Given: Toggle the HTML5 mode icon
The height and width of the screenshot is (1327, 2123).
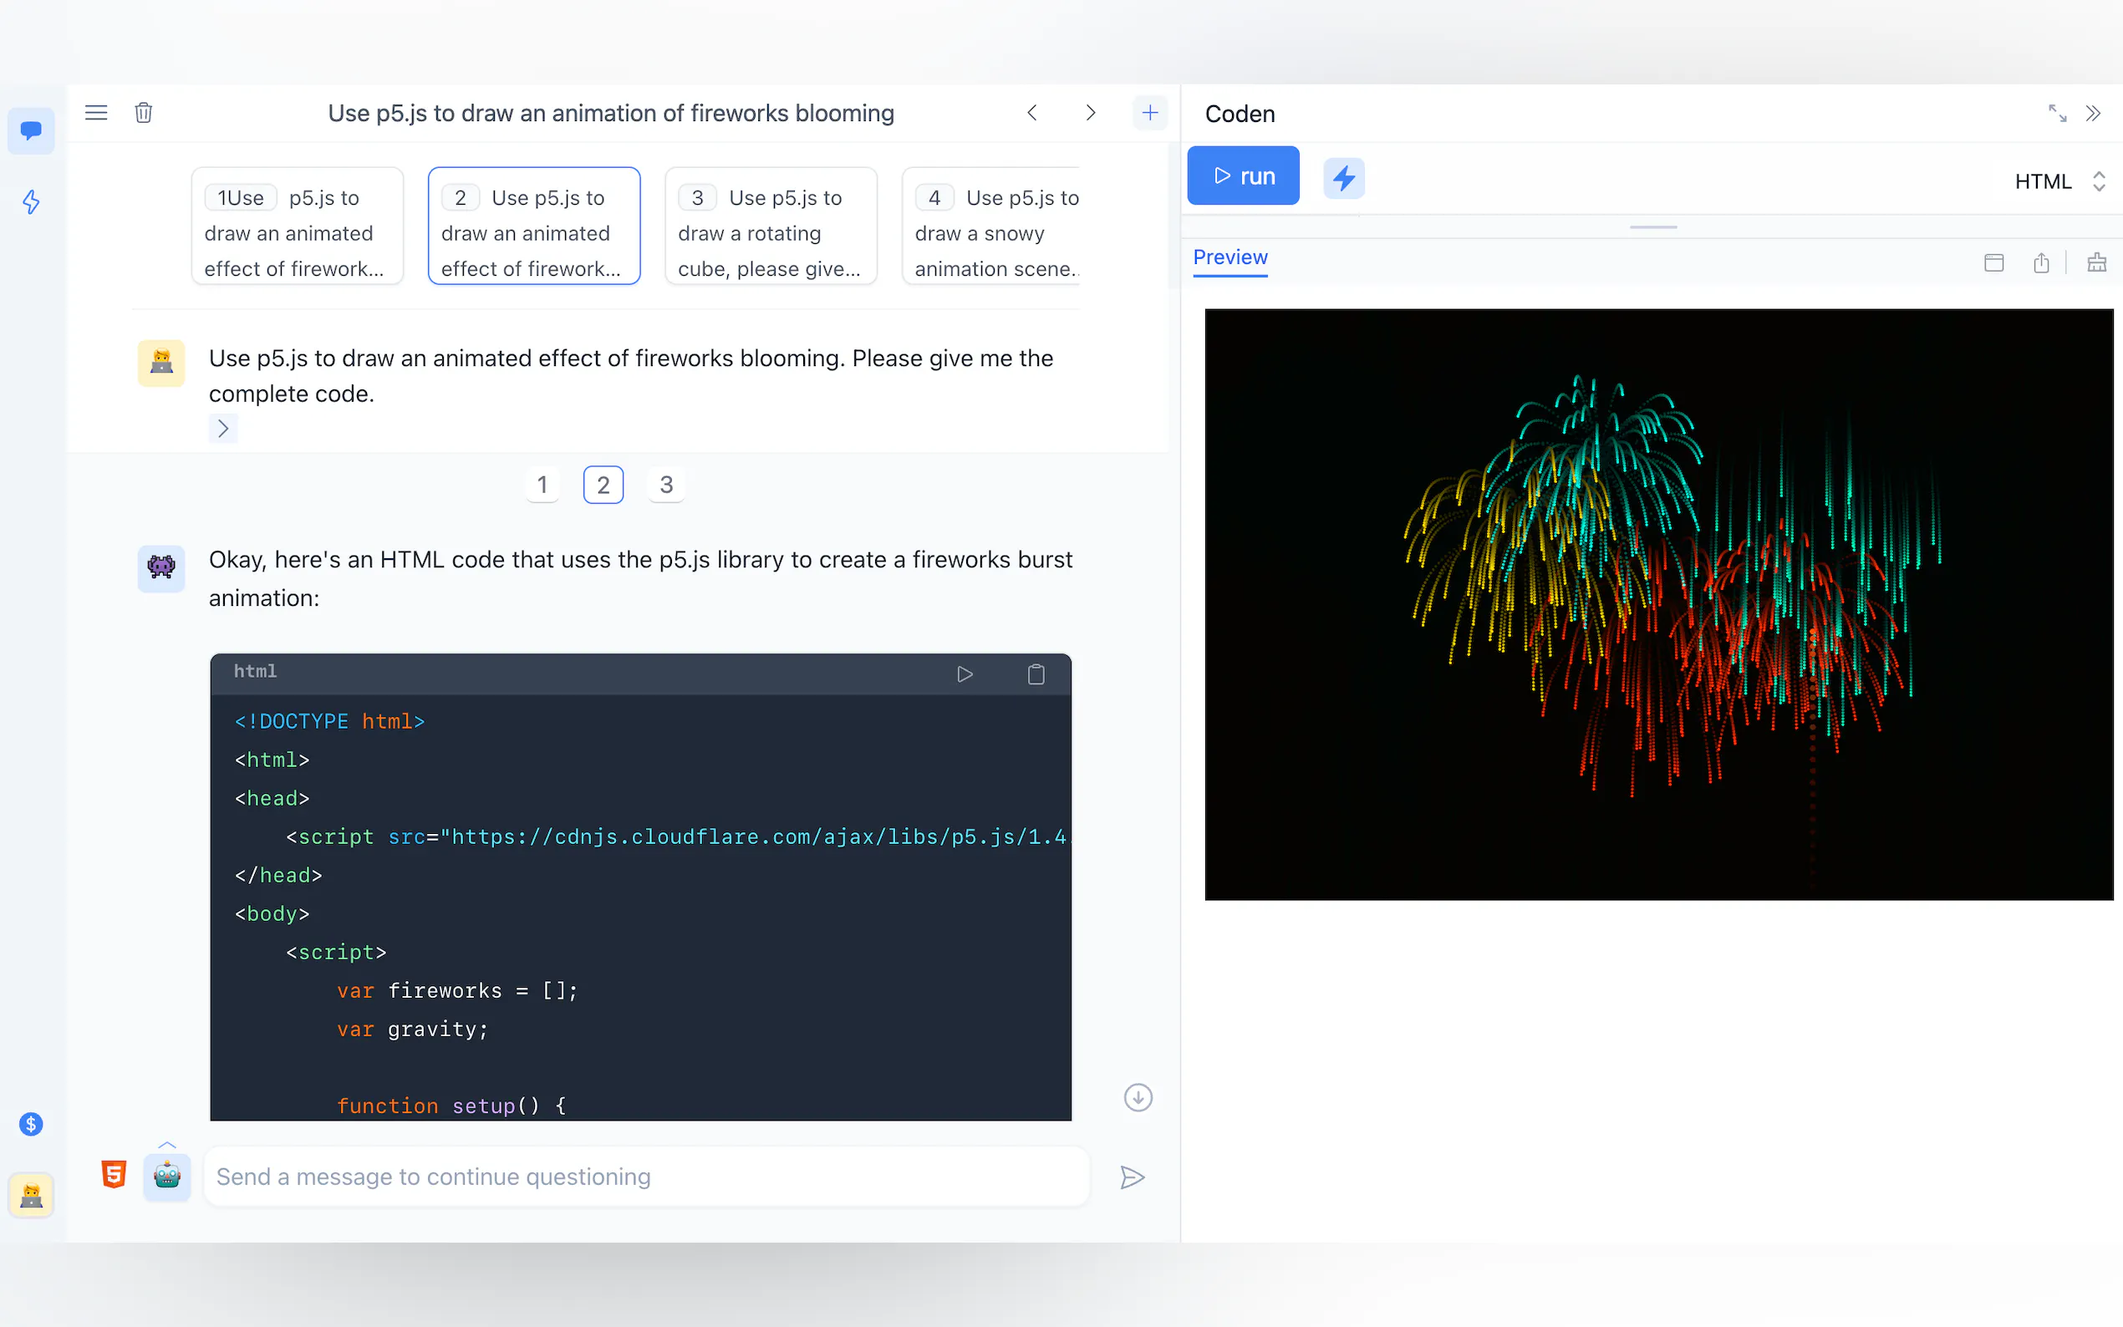Looking at the screenshot, I should click(x=115, y=1174).
